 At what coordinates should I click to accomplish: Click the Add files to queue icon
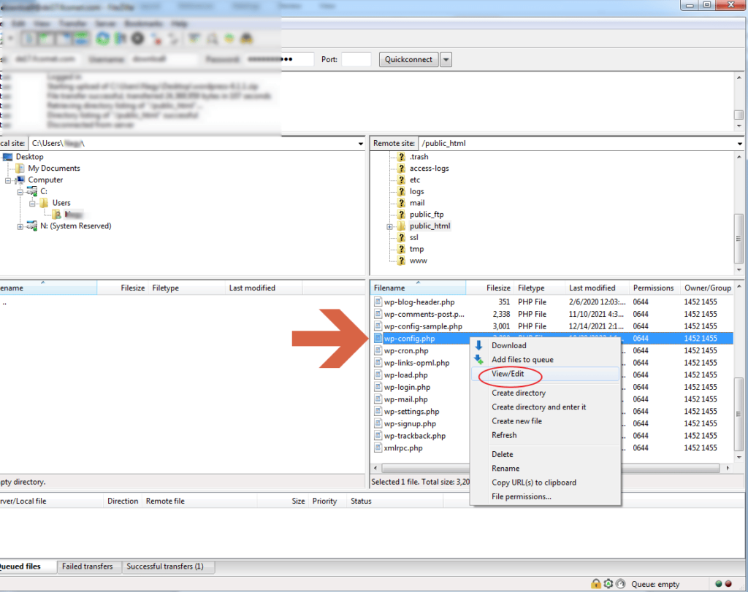(x=478, y=360)
